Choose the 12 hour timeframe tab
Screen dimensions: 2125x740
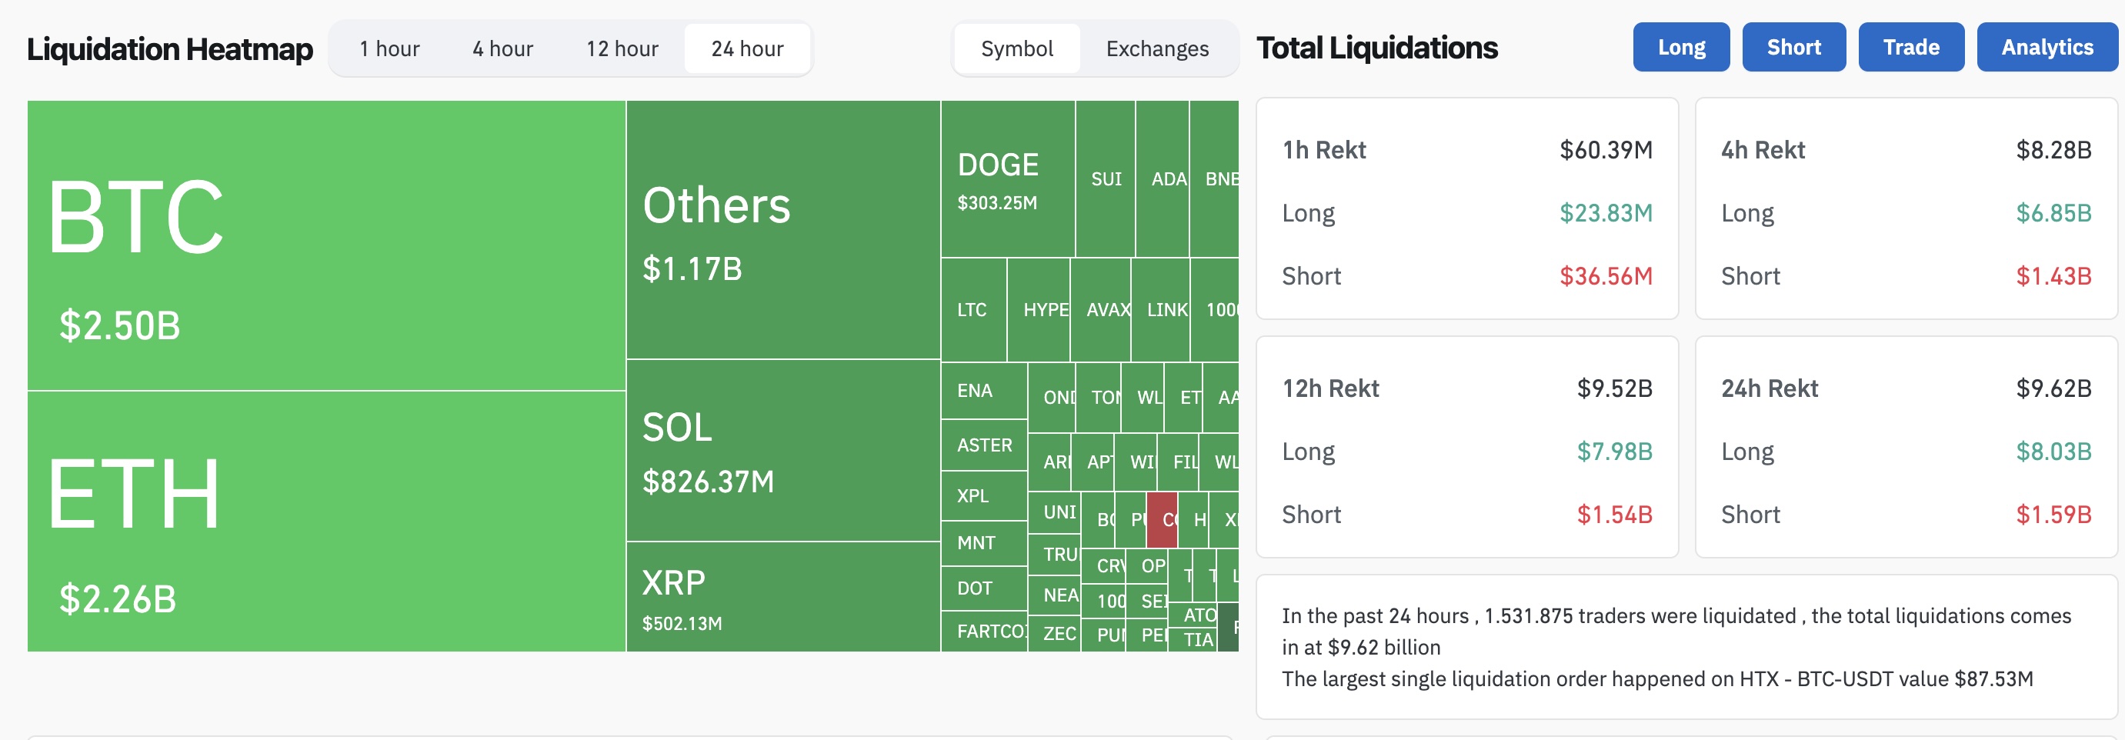coord(622,48)
